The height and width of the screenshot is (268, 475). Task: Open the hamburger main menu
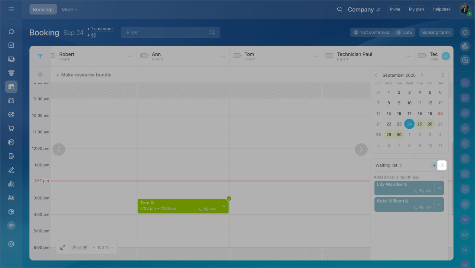click(11, 9)
